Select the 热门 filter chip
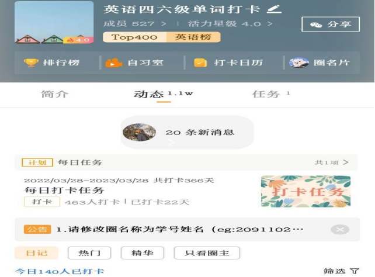The width and height of the screenshot is (375, 277). tap(89, 253)
